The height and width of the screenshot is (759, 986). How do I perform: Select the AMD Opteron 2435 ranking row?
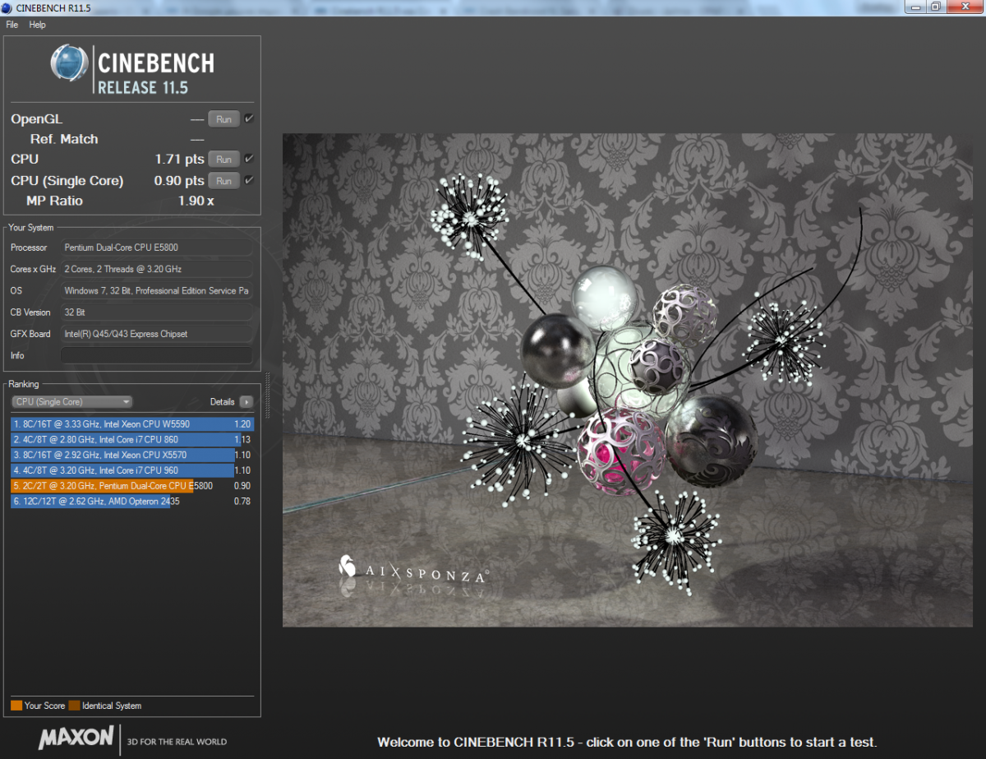pyautogui.click(x=133, y=501)
